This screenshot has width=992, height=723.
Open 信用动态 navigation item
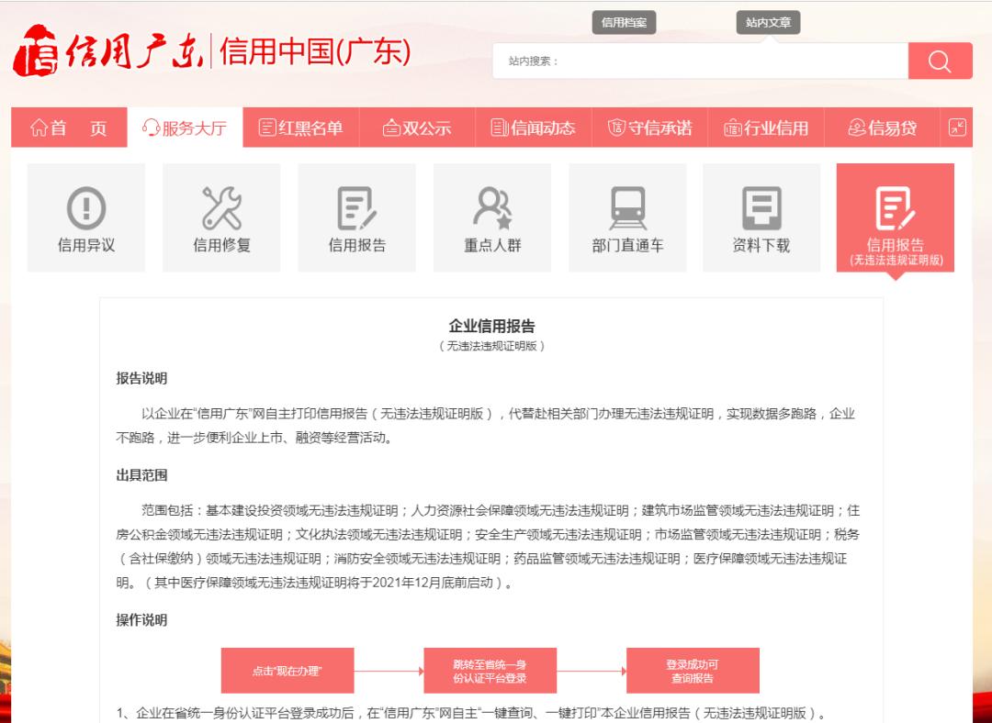pyautogui.click(x=533, y=128)
